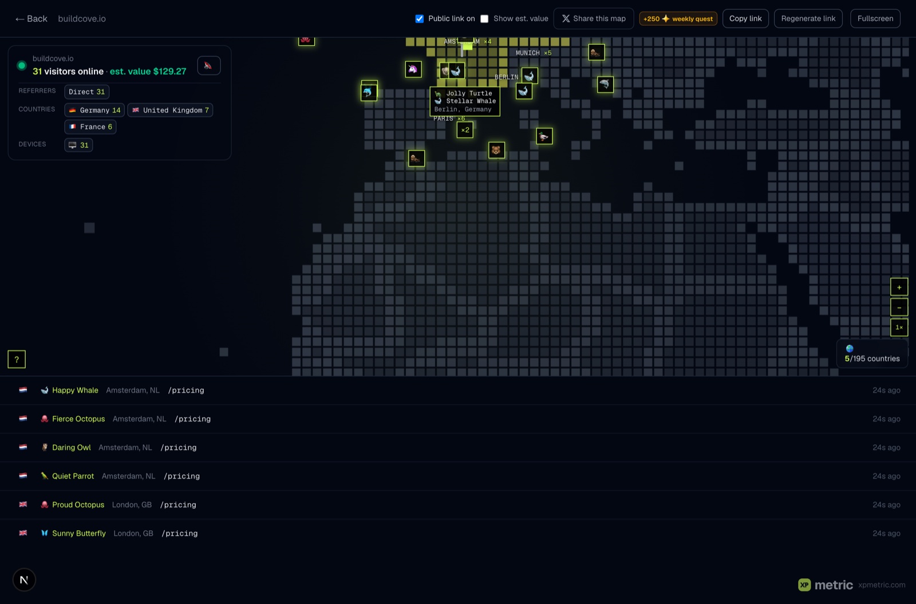
Task: Click the blue dolphin visitor marker
Action: tap(369, 92)
